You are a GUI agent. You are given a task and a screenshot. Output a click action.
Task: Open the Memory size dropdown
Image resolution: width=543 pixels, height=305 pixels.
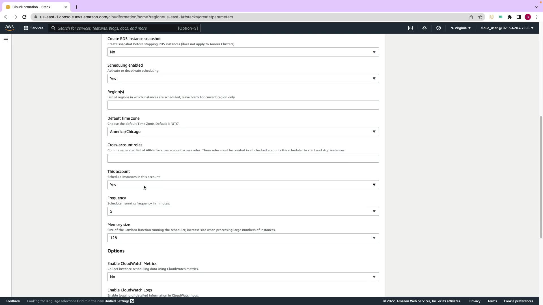coord(243,238)
